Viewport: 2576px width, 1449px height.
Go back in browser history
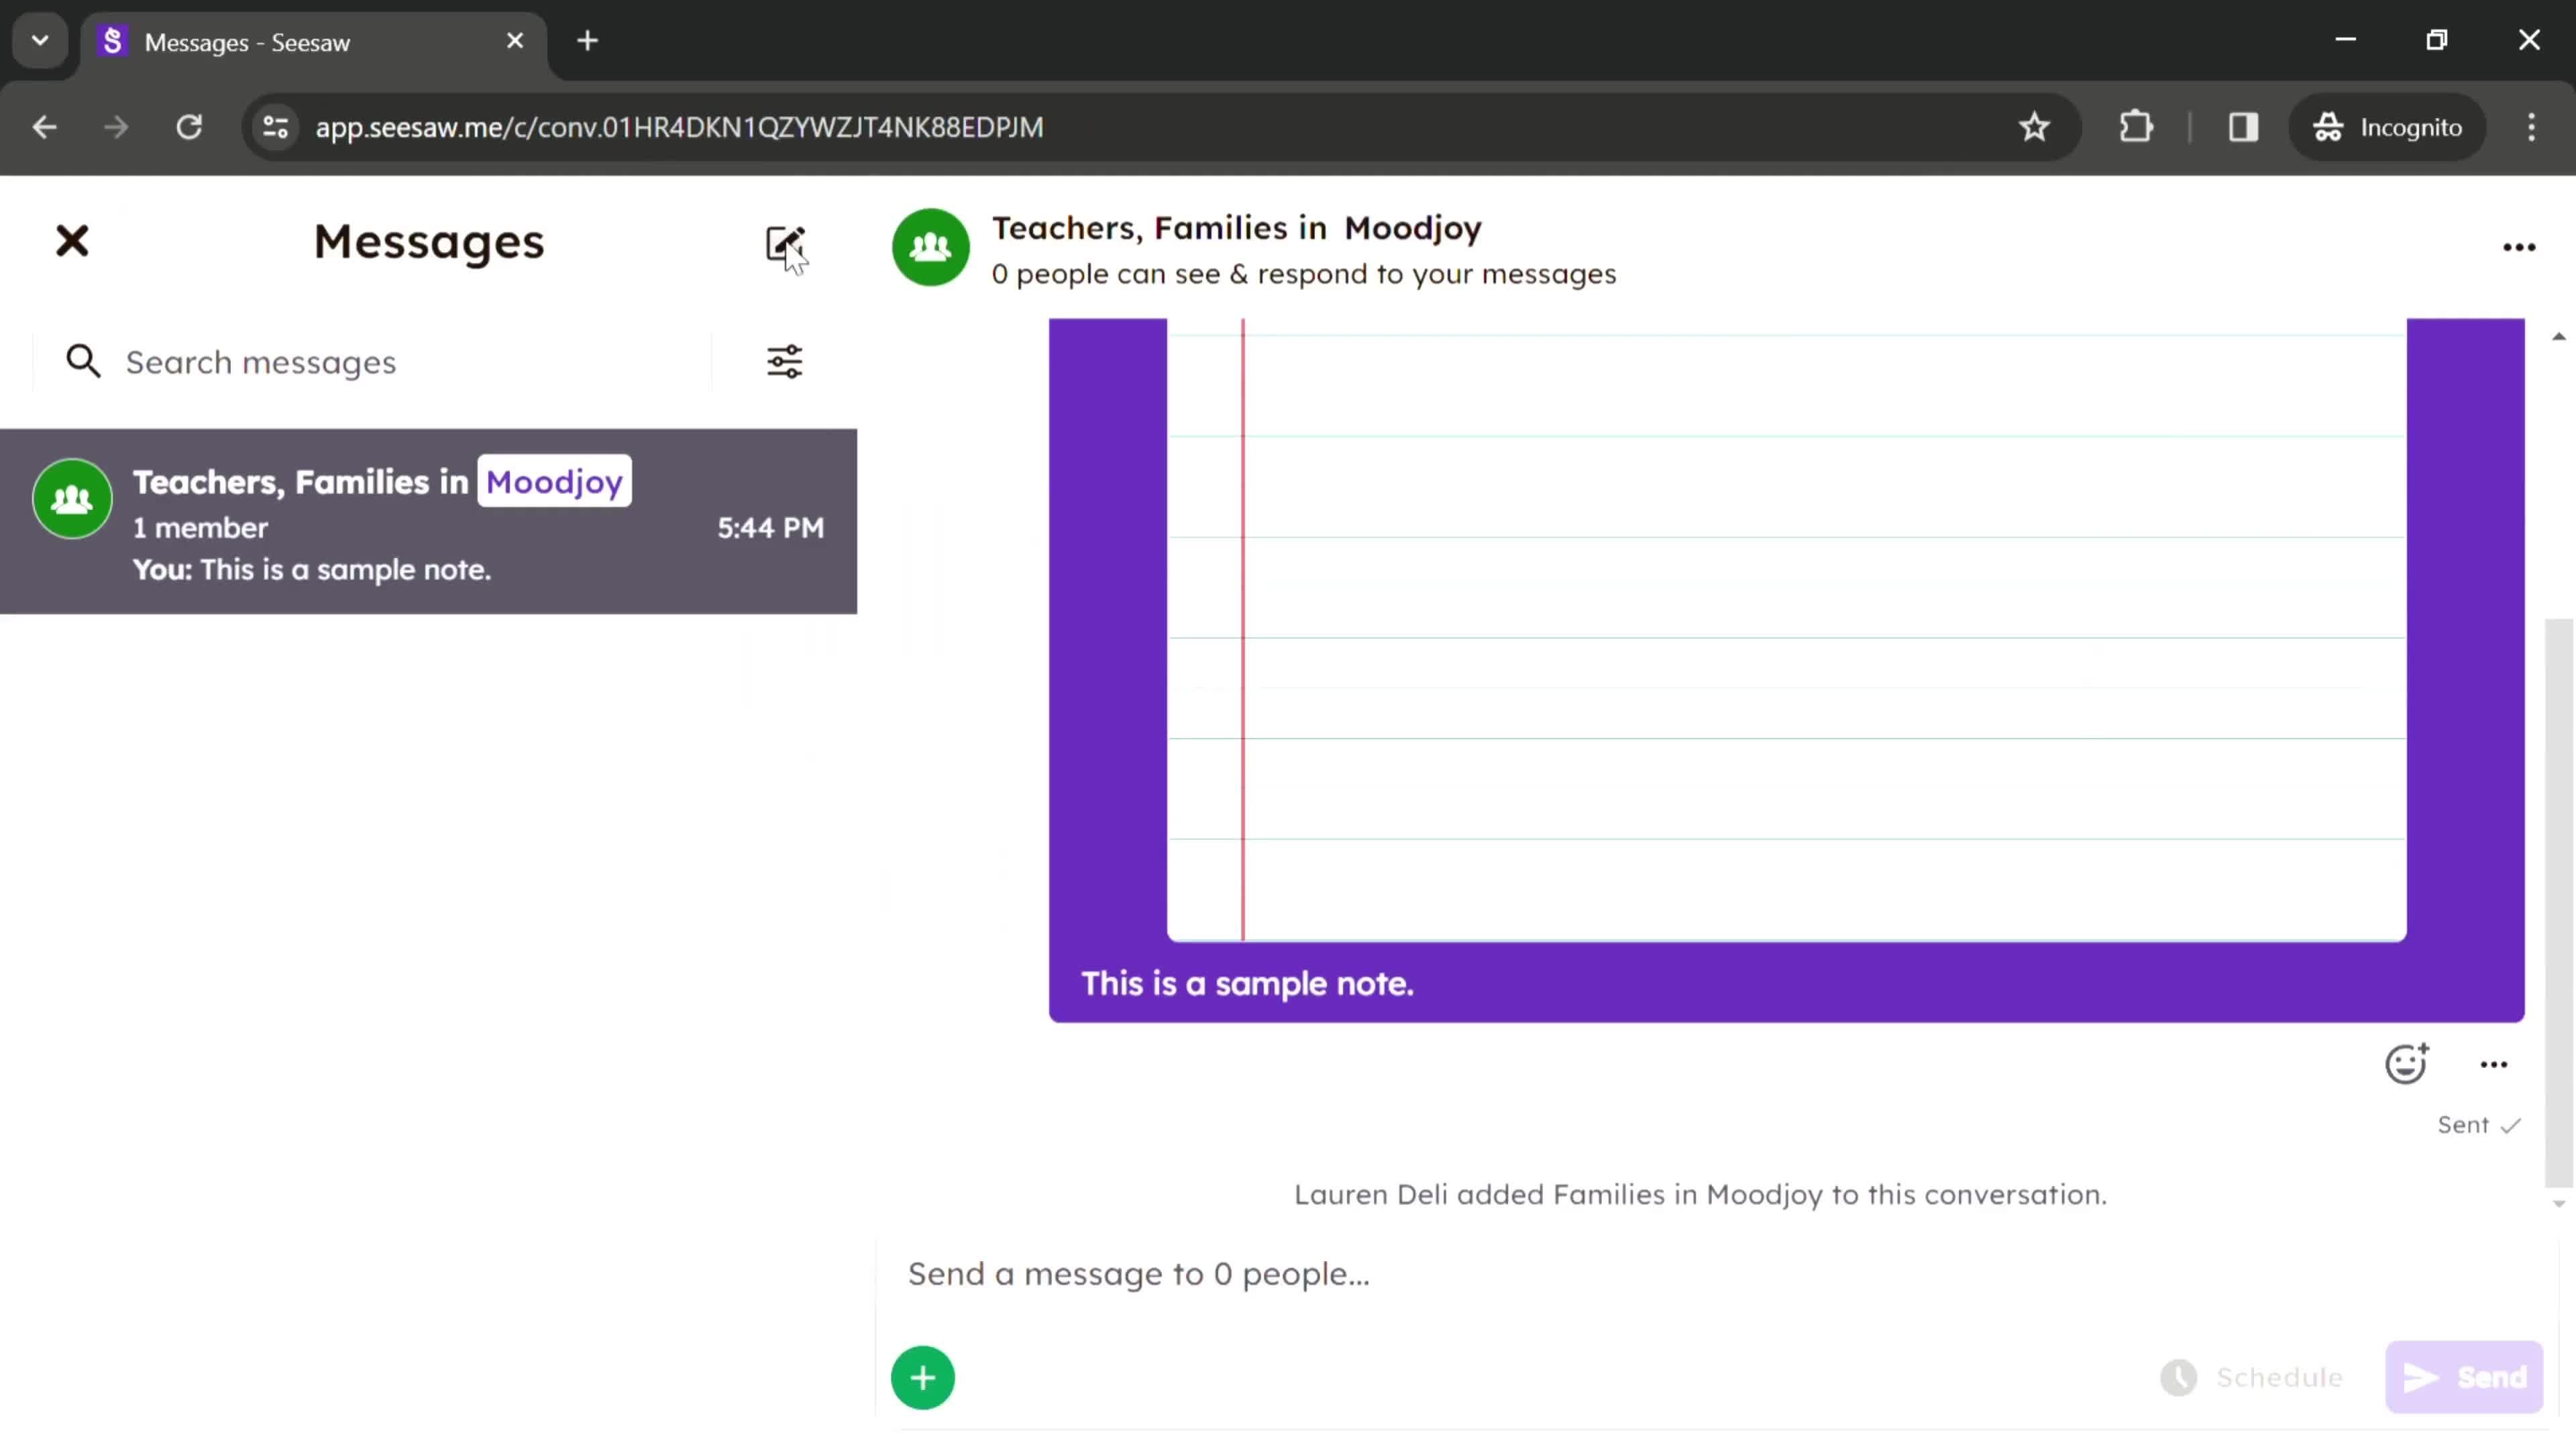coord(44,127)
